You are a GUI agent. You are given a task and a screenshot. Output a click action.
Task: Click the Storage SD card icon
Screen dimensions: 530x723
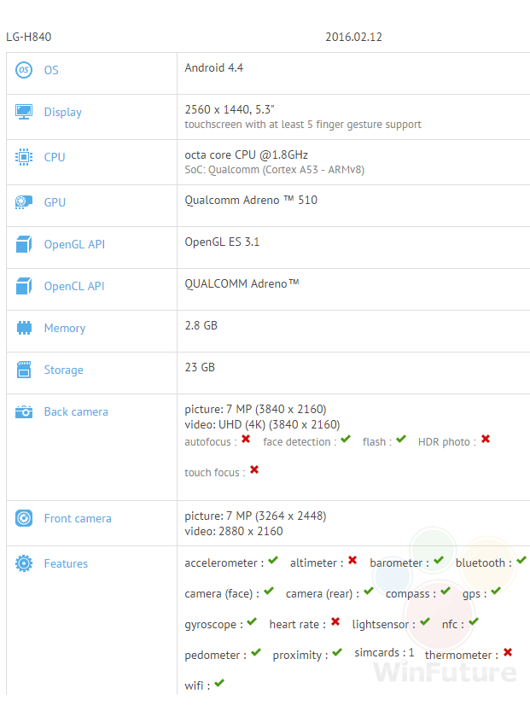(24, 370)
